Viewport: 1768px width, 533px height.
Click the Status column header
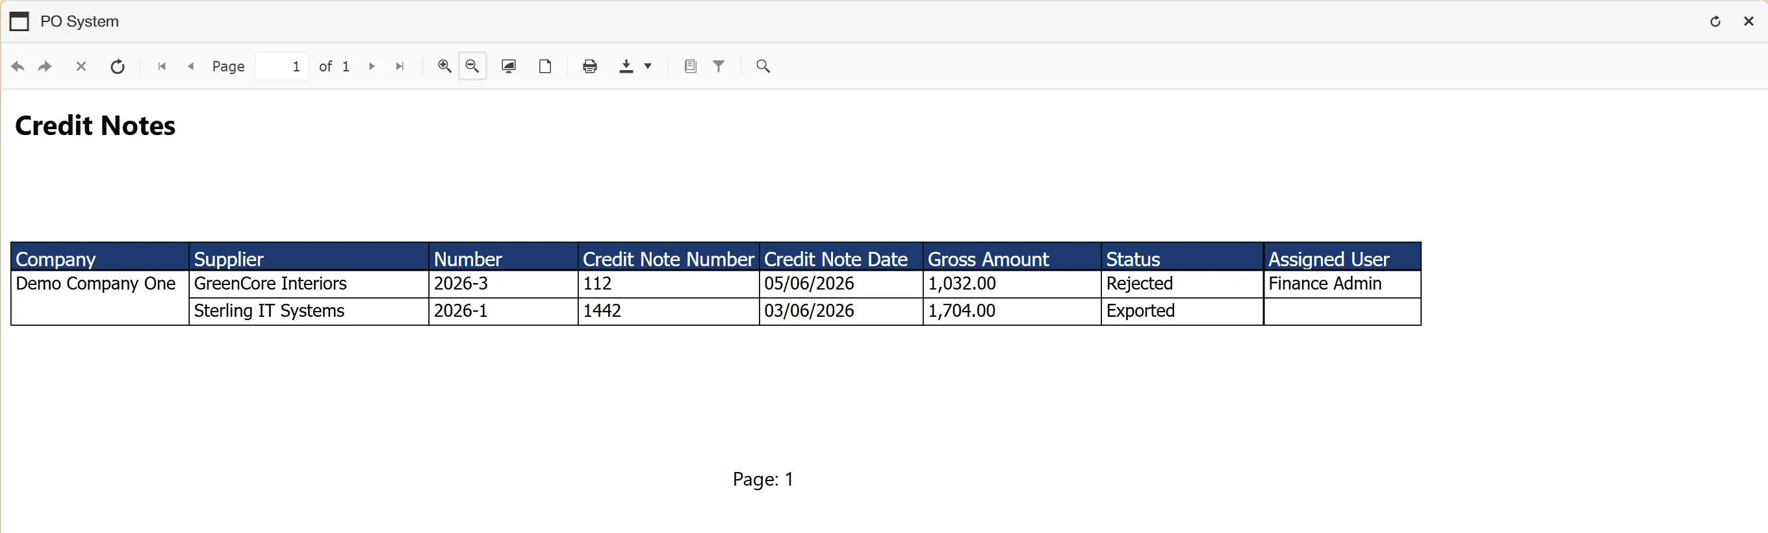pyautogui.click(x=1183, y=257)
